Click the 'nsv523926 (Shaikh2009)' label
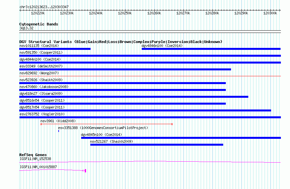The height and width of the screenshot is (189, 290). [x=41, y=80]
